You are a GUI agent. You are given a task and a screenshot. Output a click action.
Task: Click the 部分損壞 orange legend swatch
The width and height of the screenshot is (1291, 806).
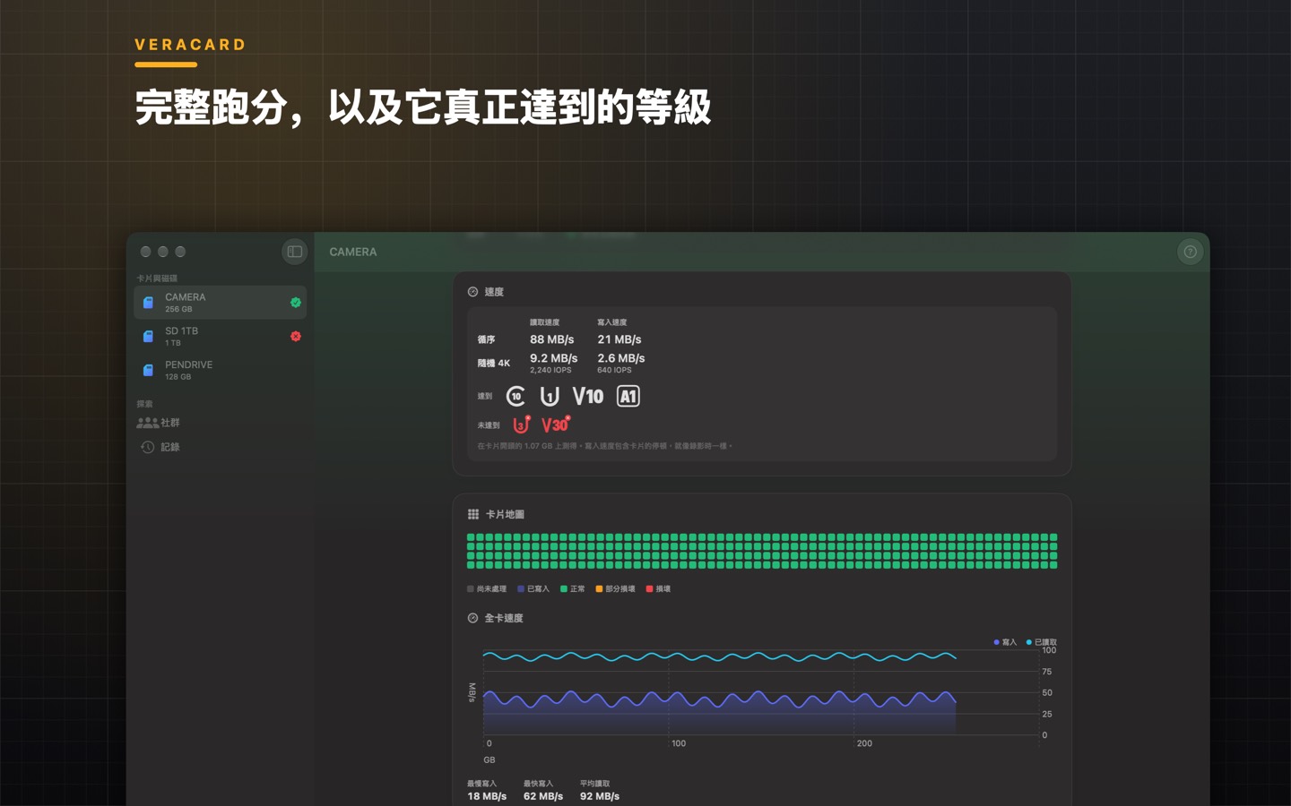(599, 589)
